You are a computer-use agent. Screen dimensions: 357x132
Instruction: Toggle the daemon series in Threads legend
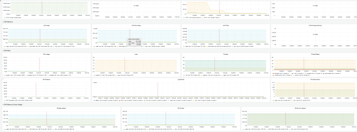pos(205,75)
